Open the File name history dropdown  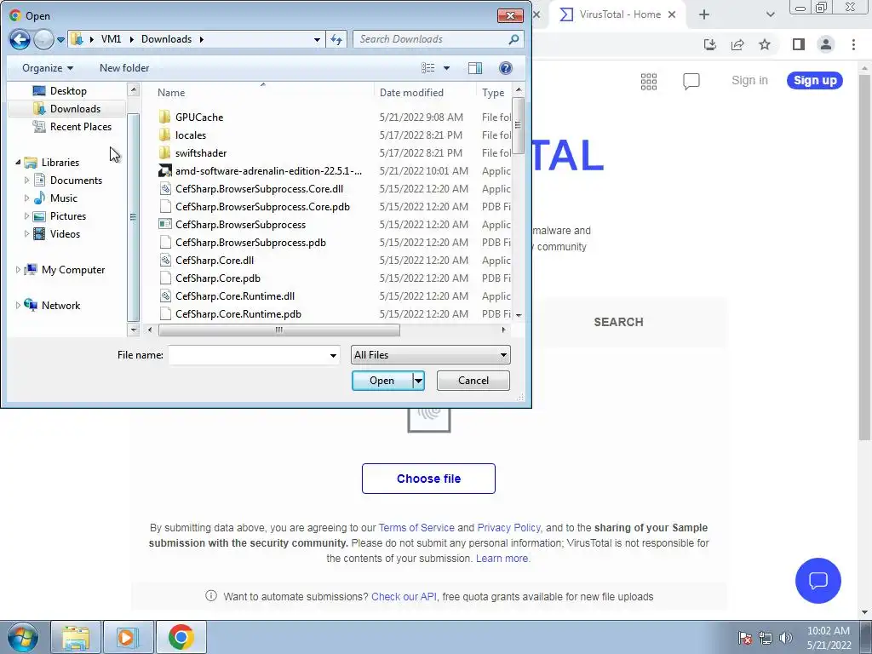pyautogui.click(x=333, y=355)
